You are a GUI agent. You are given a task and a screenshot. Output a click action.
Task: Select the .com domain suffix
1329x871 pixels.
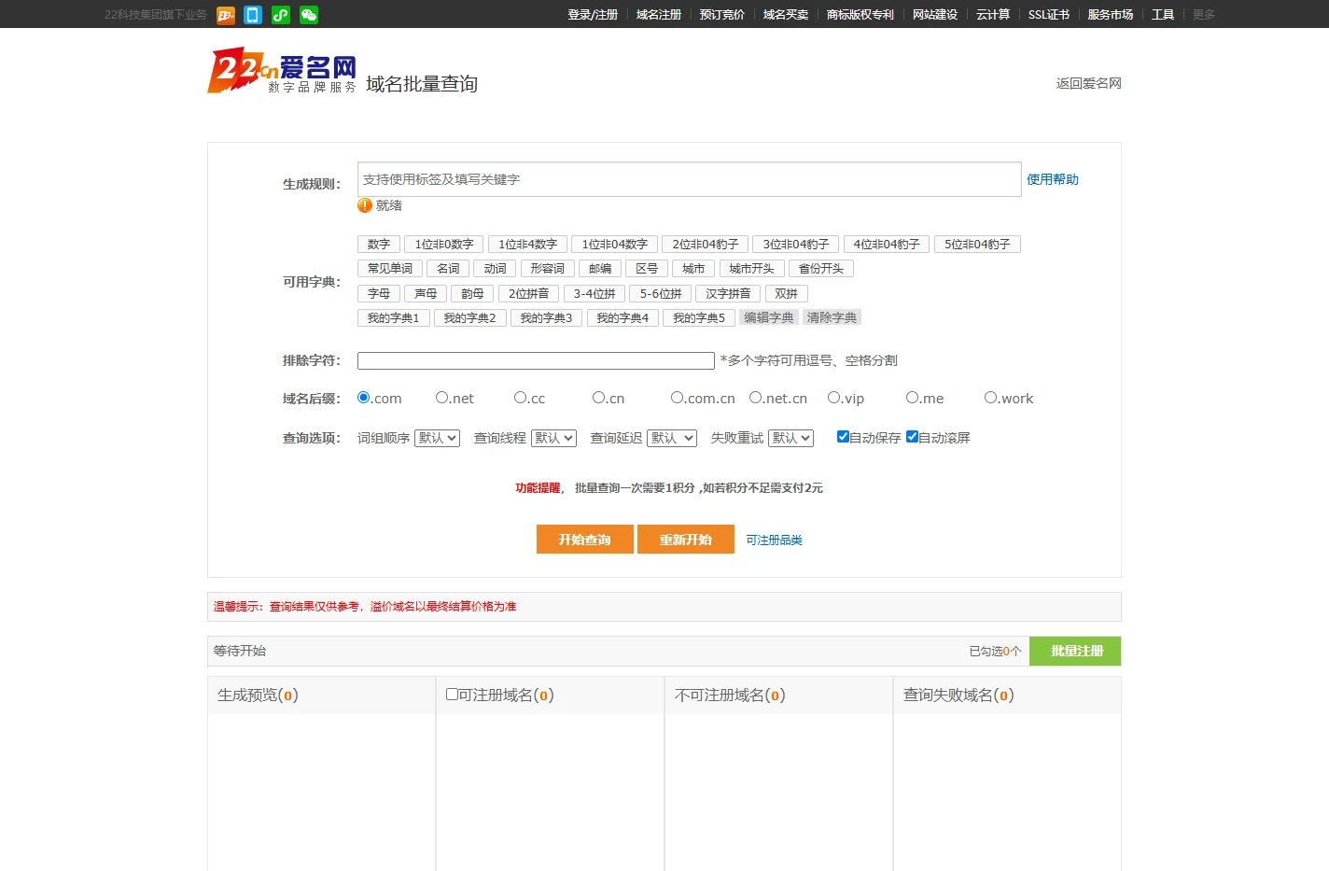[364, 398]
